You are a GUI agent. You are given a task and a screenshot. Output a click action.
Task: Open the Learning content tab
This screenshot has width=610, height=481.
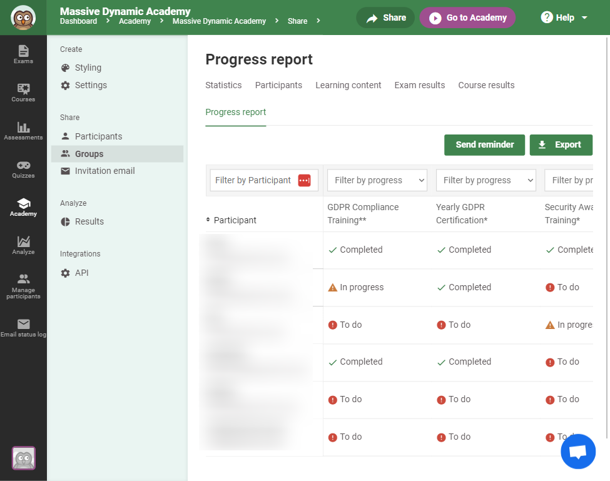click(x=348, y=85)
